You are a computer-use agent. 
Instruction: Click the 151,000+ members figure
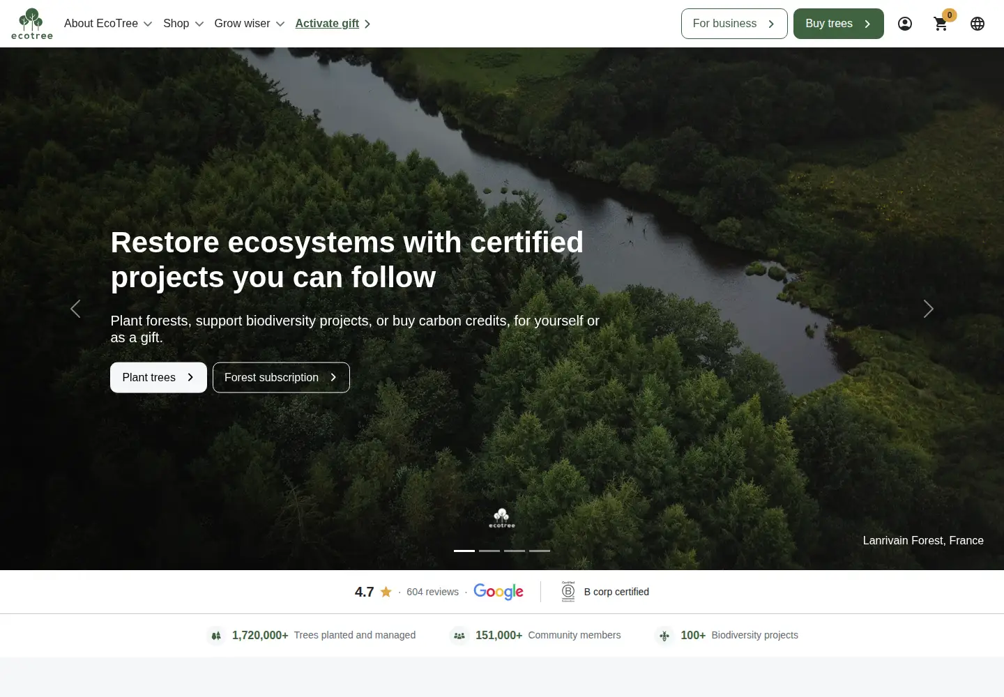pos(499,636)
